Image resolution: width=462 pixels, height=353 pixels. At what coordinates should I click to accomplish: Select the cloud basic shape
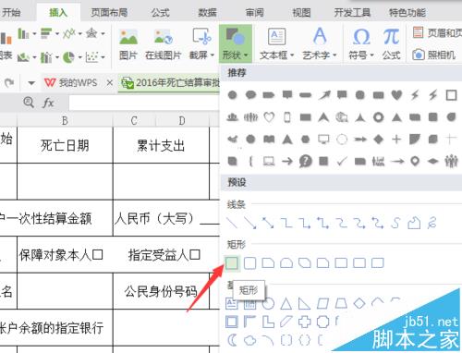click(x=249, y=340)
